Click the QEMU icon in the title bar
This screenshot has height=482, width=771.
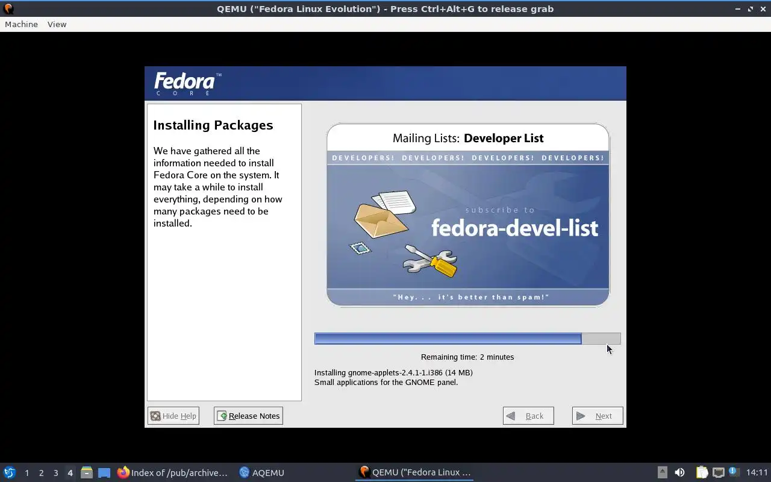(8, 8)
